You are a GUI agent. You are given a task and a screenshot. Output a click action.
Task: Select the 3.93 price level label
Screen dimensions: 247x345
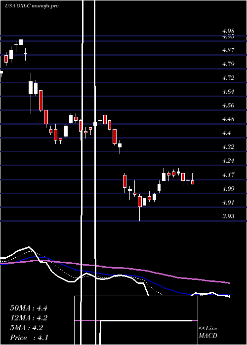tap(228, 216)
